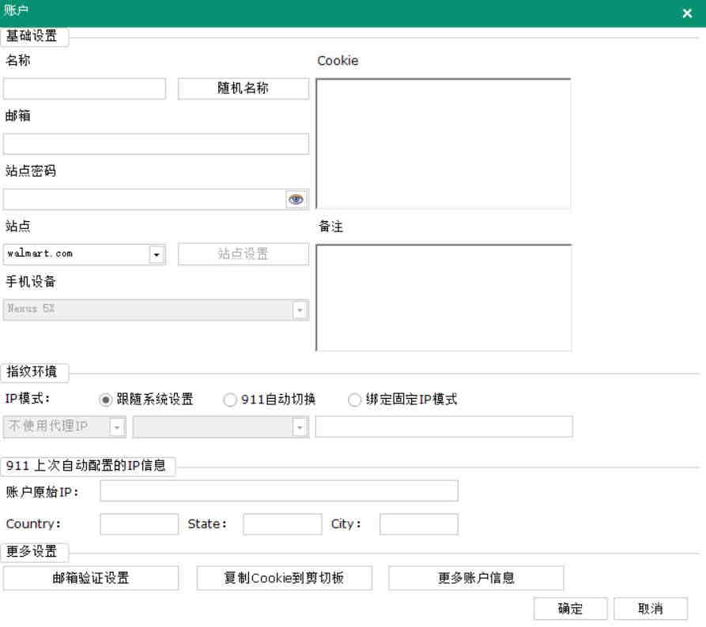The width and height of the screenshot is (706, 627).
Task: Close the 账户 dialog window
Action: (687, 13)
